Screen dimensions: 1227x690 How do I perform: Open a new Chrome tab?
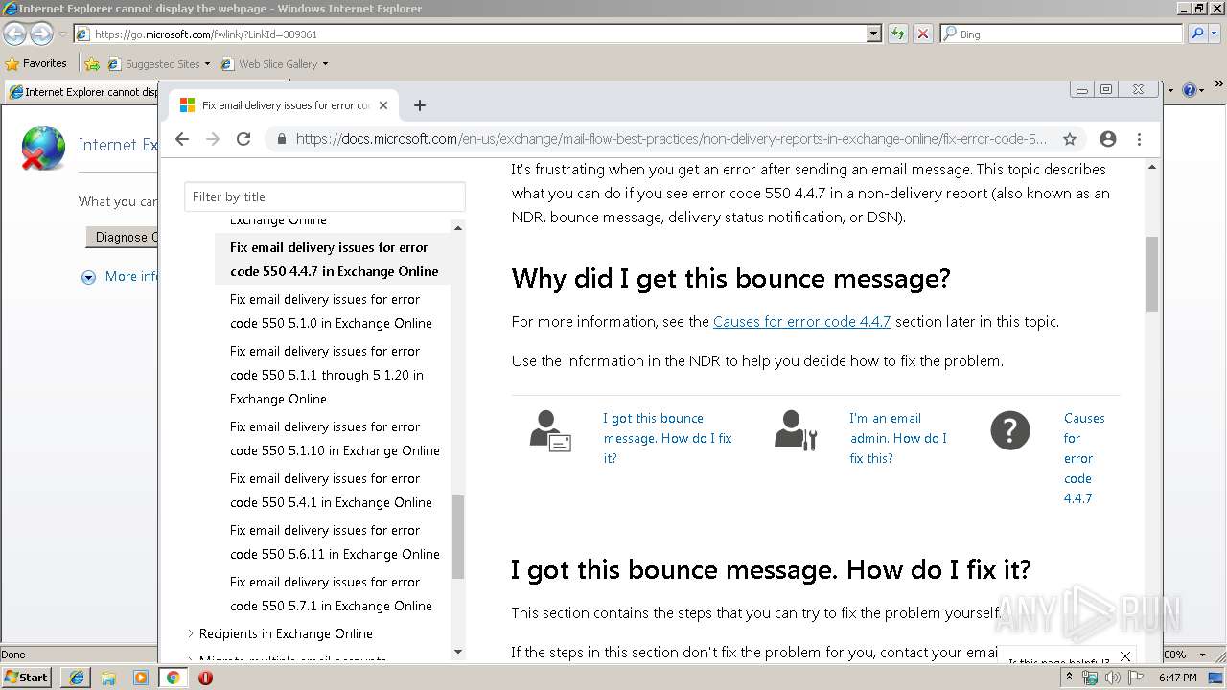pos(419,105)
